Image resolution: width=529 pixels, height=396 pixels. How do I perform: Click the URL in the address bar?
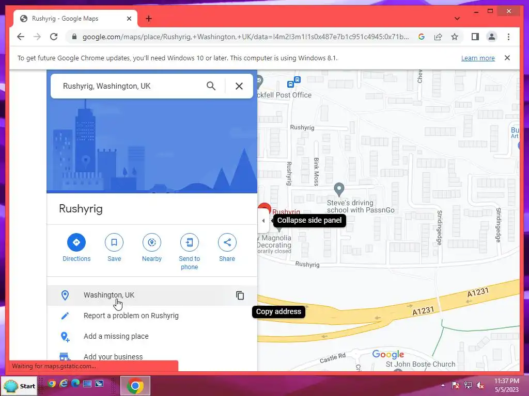click(x=245, y=37)
